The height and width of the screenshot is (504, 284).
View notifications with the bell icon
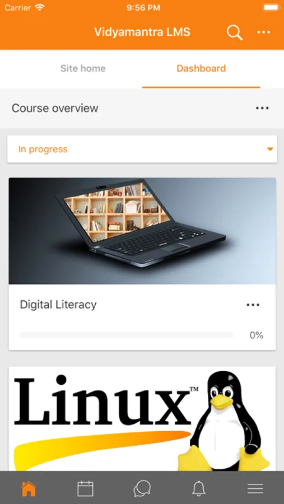[x=199, y=488]
